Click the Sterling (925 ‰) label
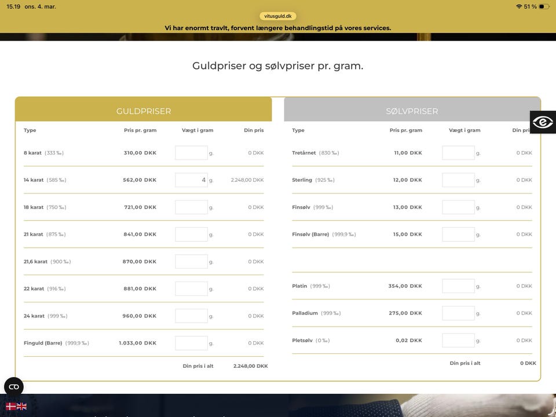 [313, 180]
